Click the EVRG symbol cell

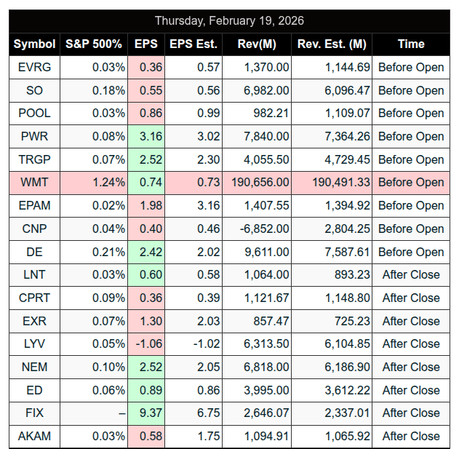click(x=34, y=67)
